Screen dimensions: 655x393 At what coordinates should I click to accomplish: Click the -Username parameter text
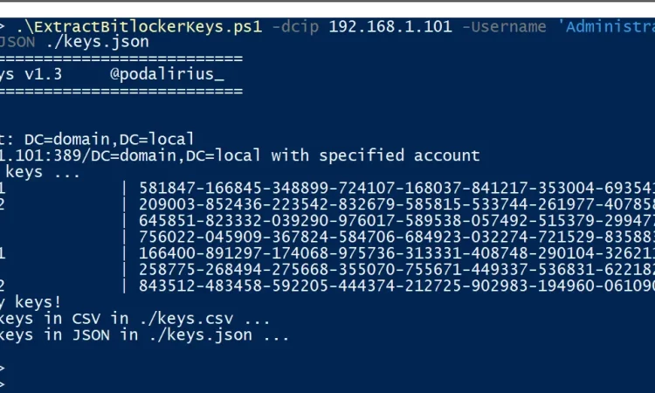tap(506, 25)
